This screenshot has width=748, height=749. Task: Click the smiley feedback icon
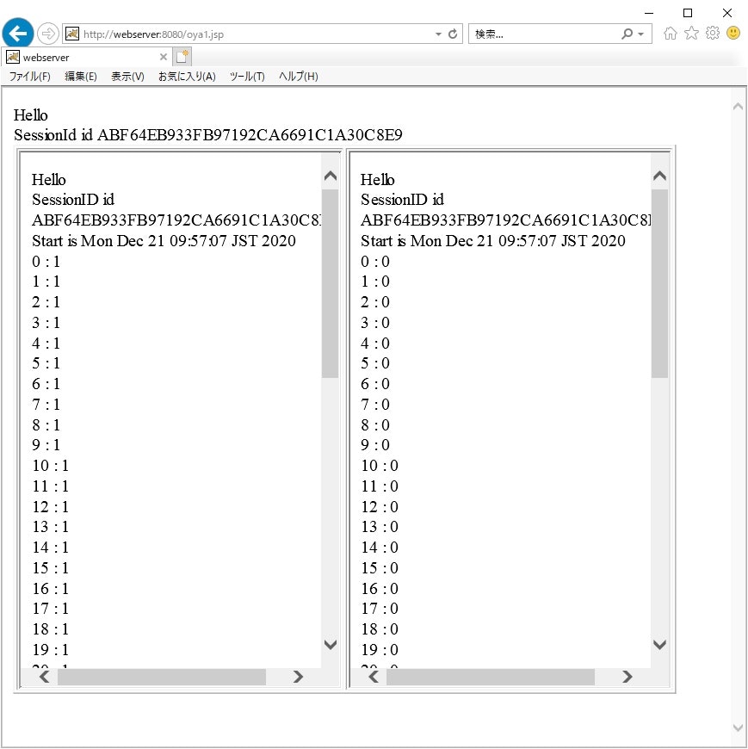[x=733, y=33]
